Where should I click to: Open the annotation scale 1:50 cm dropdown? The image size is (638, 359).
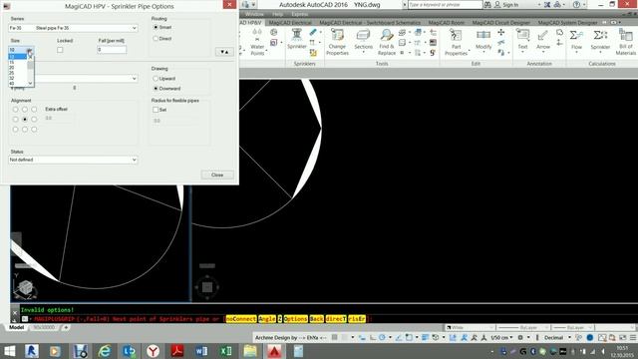(x=501, y=337)
